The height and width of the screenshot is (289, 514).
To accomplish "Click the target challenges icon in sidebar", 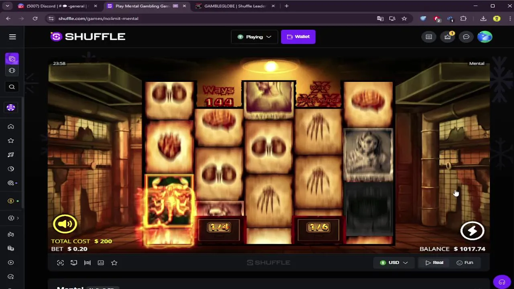I will click(x=11, y=183).
